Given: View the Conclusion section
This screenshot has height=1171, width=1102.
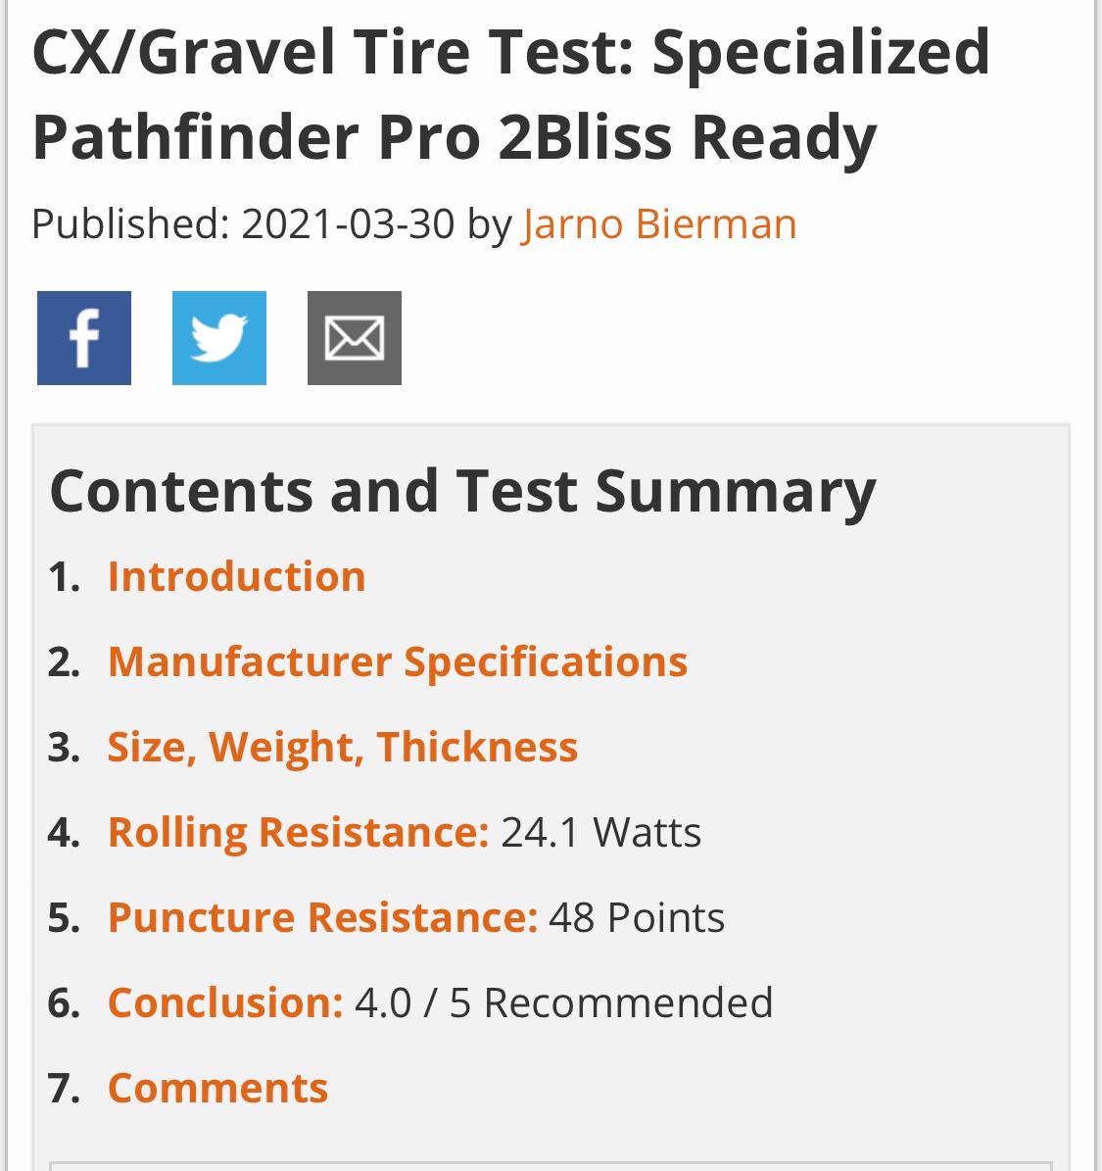Looking at the screenshot, I should (x=225, y=1002).
